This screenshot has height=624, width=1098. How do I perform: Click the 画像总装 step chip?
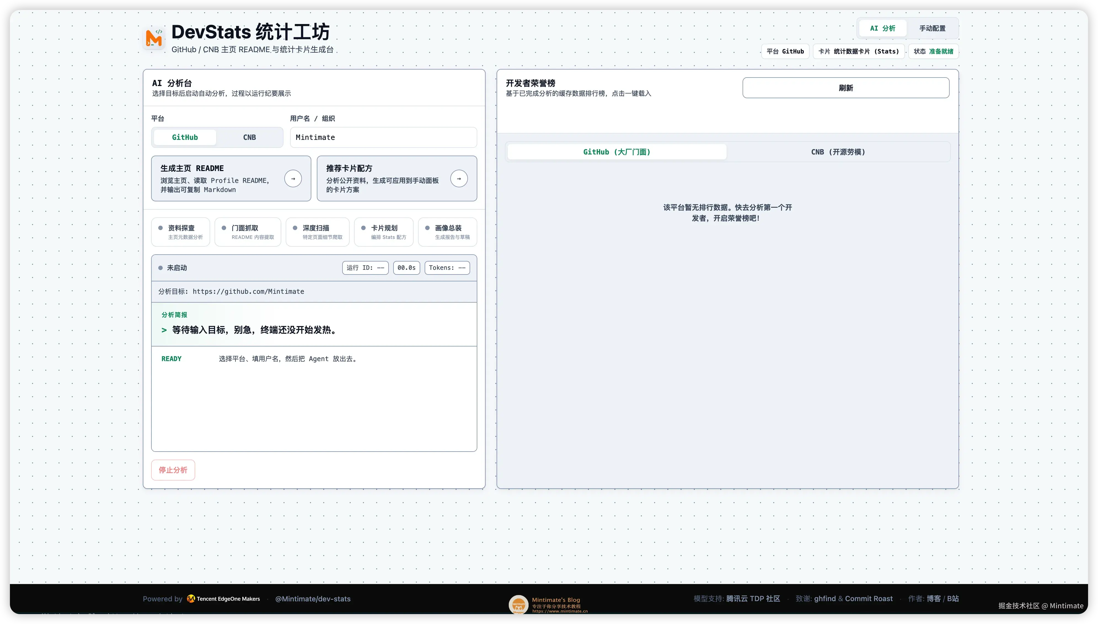(447, 232)
